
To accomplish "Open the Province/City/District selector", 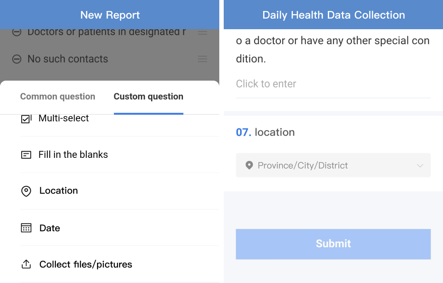I will coord(334,165).
